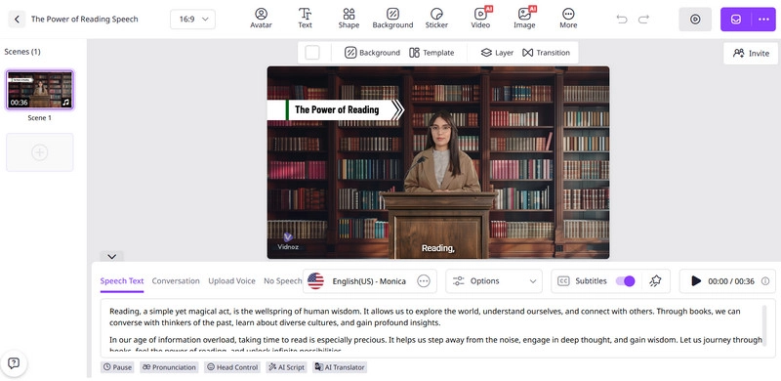
Task: Open the More tools menu
Action: 568,19
